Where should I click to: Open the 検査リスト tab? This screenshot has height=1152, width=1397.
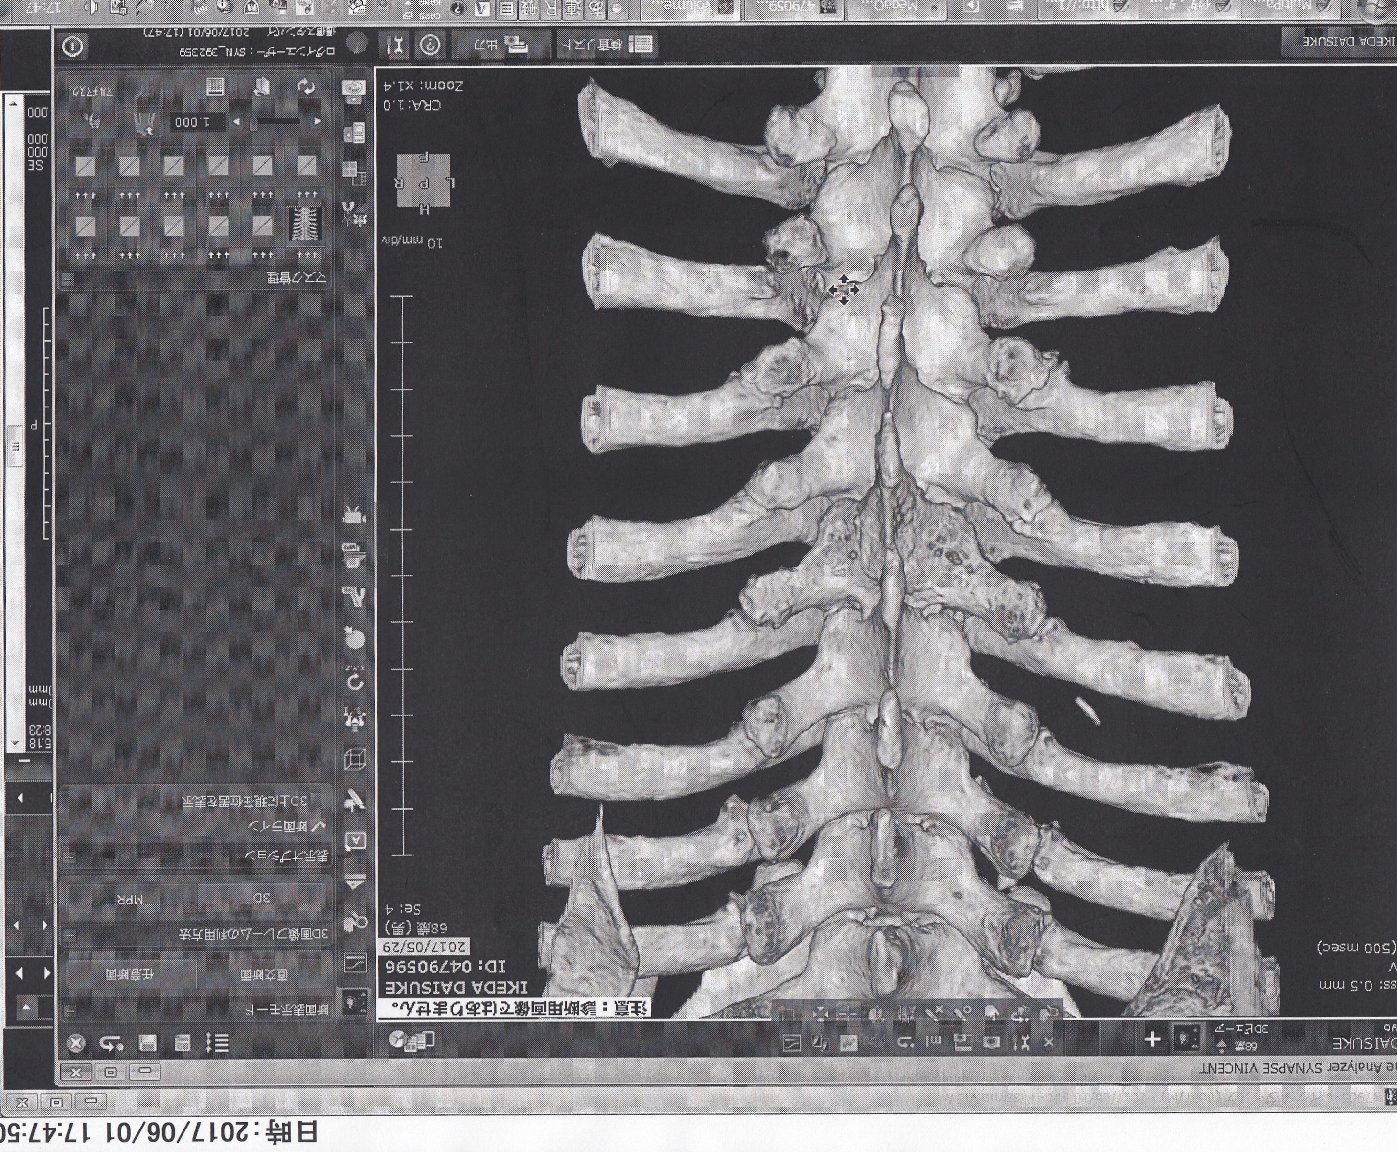[x=608, y=45]
